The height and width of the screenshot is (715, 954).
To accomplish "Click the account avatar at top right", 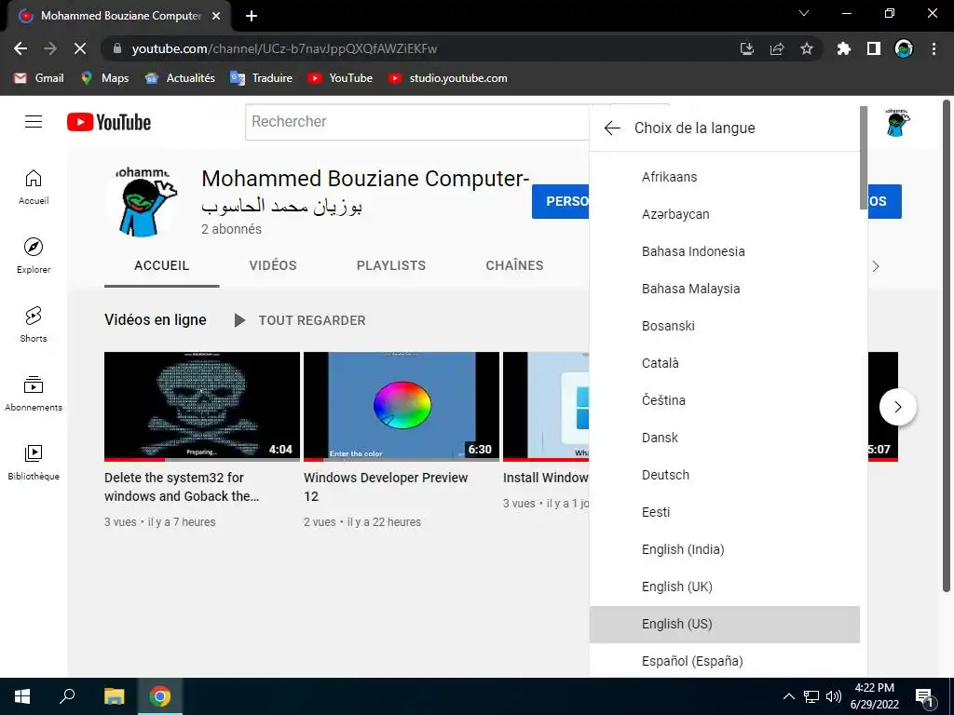I will [897, 122].
